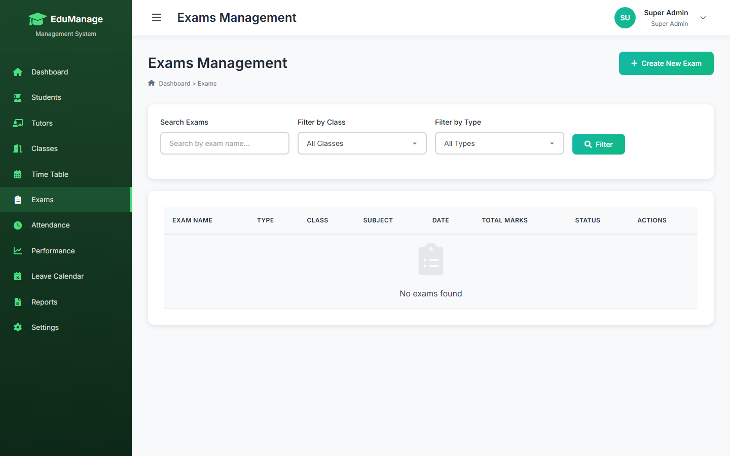Click the DATE column header

(x=441, y=220)
